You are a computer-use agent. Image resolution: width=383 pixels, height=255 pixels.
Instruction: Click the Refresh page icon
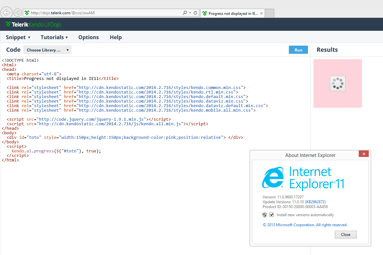[195, 13]
